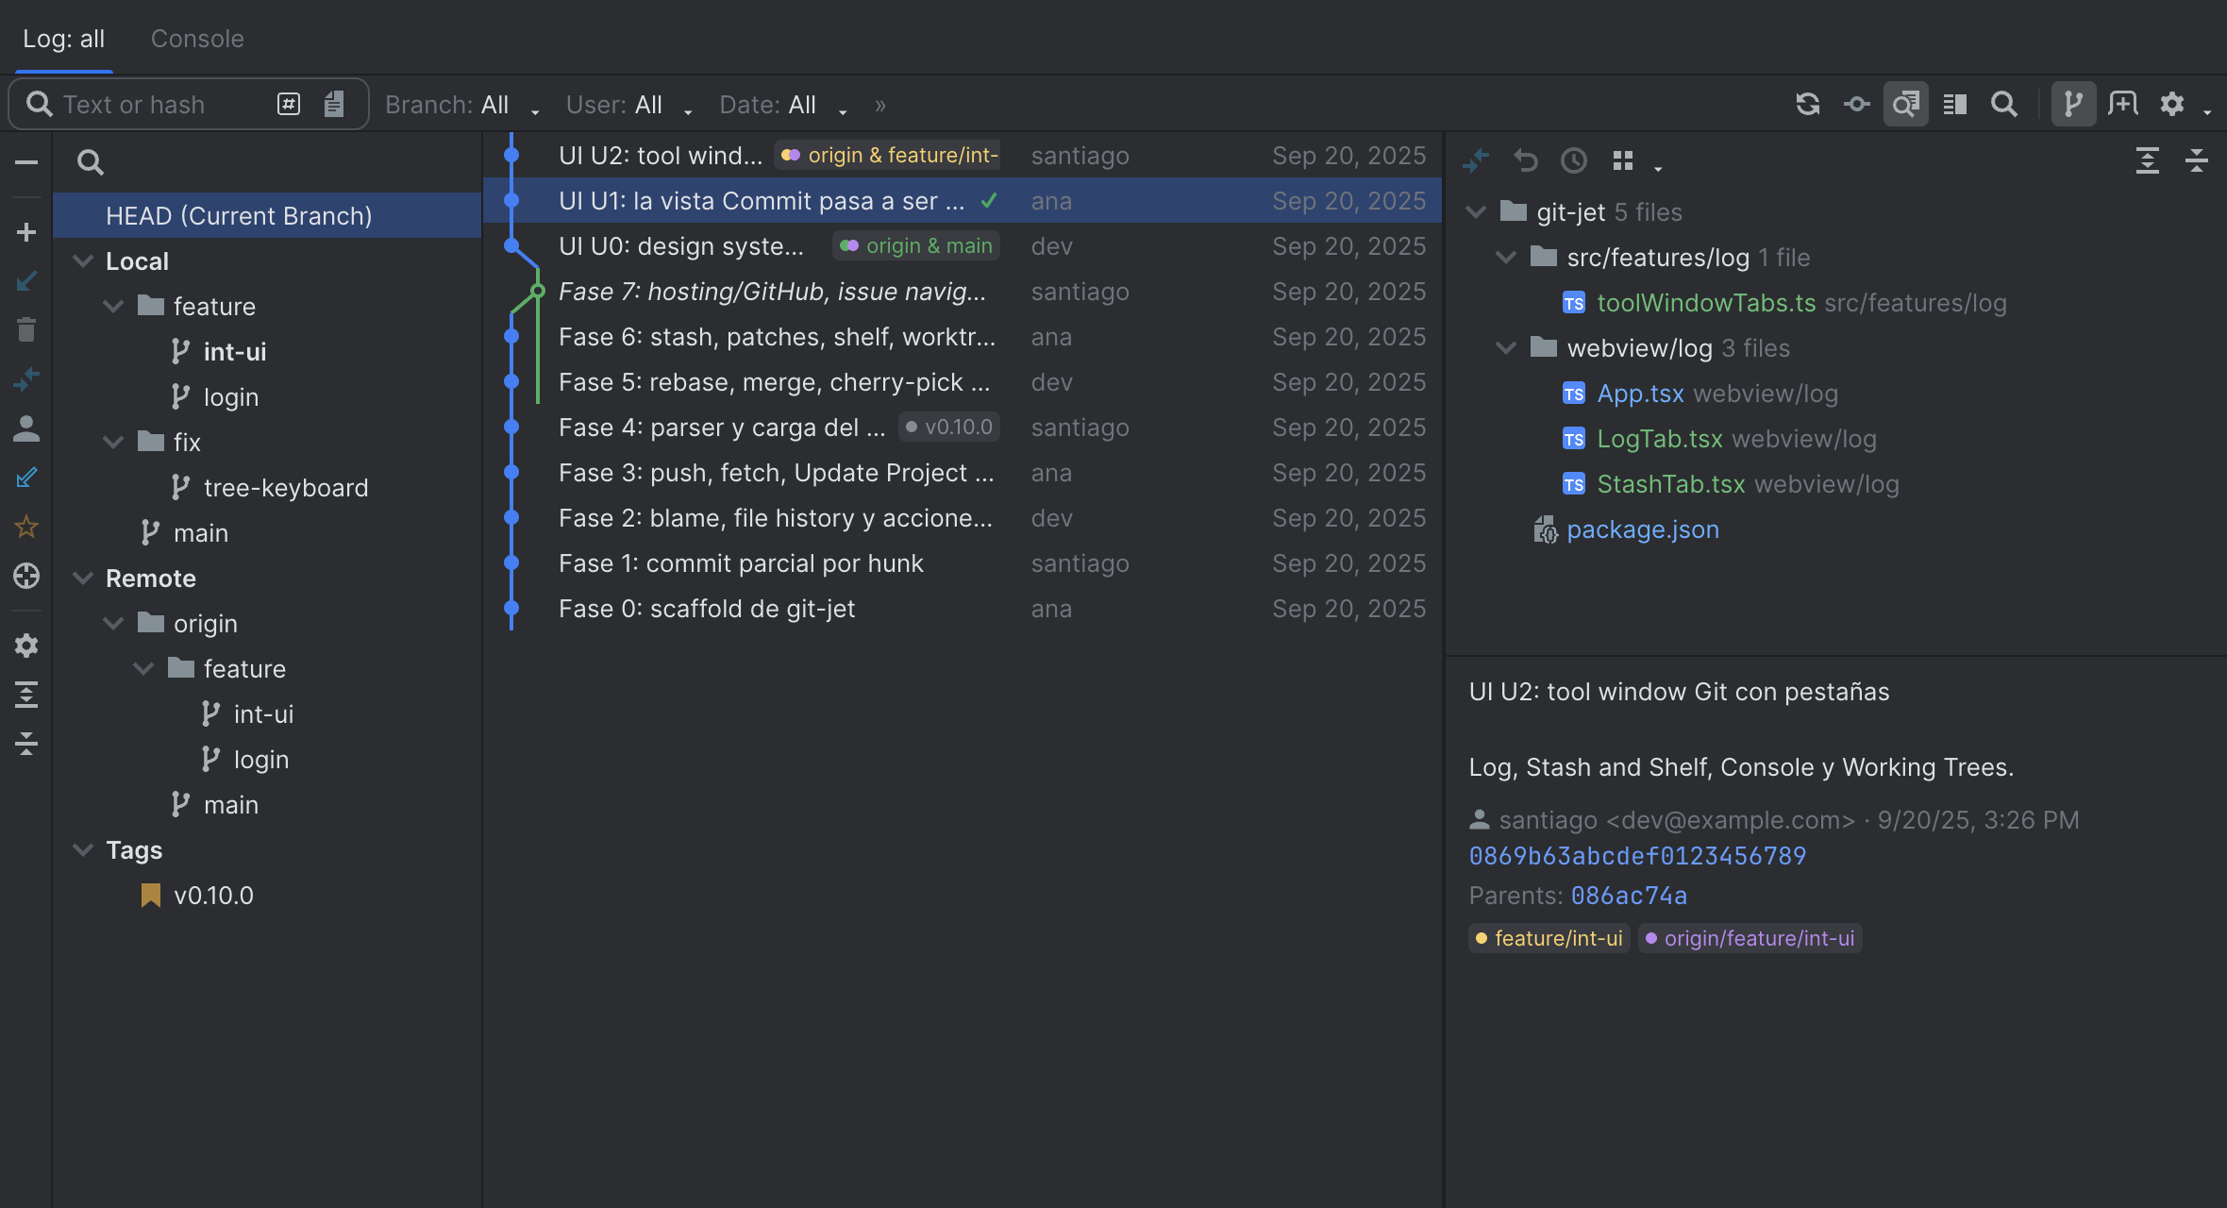Open the Branch: All filter dropdown

(462, 105)
